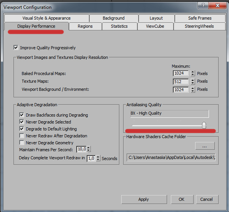Decrease Texture Maps spinner value
Viewport: 229px width, 212px height.
click(193, 83)
